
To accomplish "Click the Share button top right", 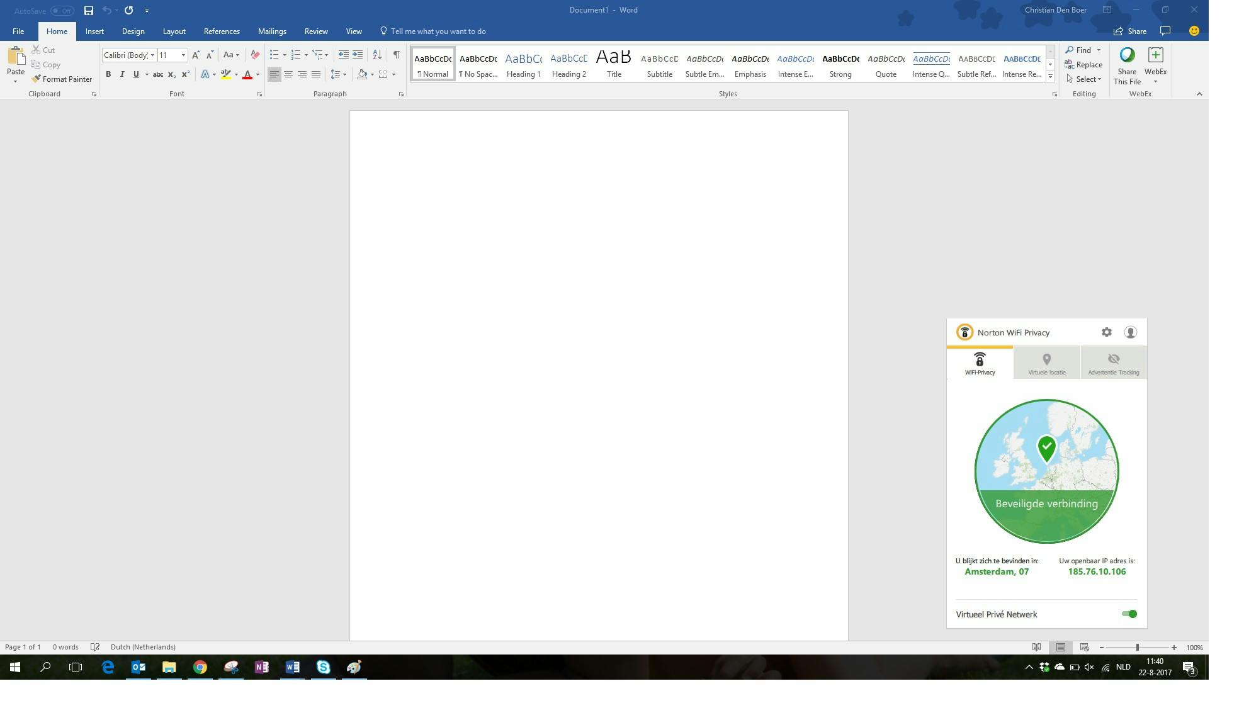I will pos(1130,31).
